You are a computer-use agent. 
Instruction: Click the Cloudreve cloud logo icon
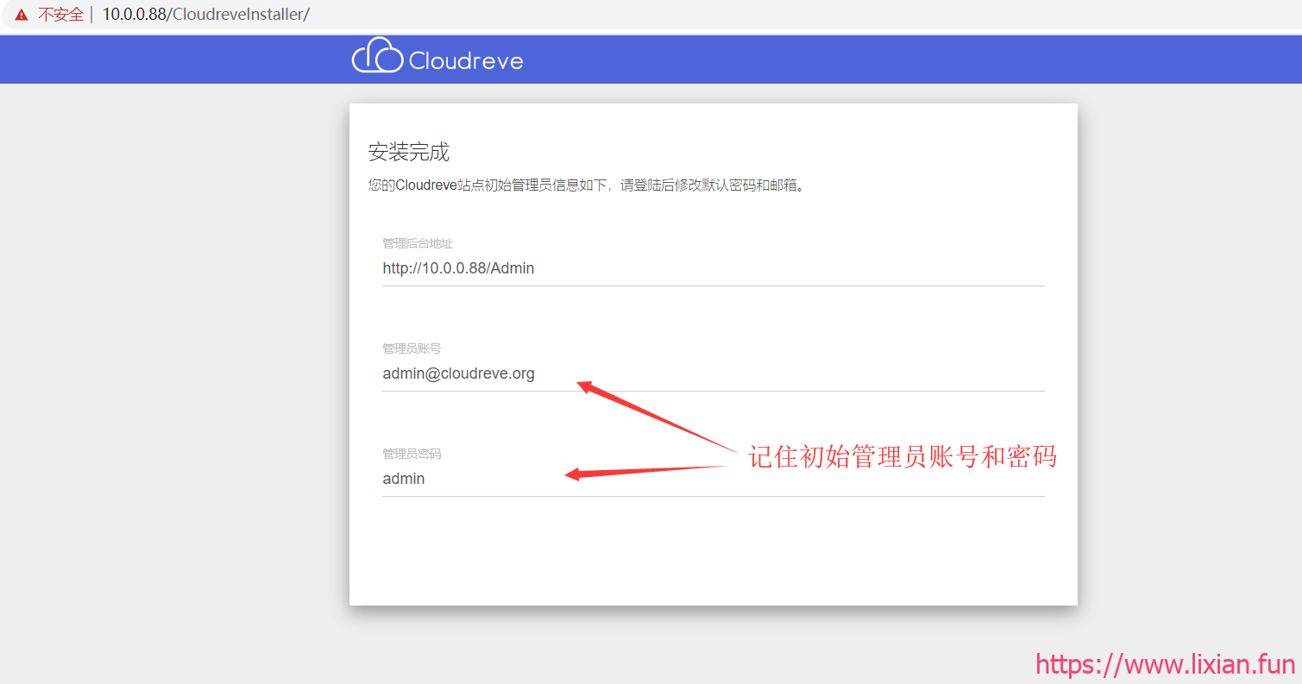pyautogui.click(x=377, y=55)
